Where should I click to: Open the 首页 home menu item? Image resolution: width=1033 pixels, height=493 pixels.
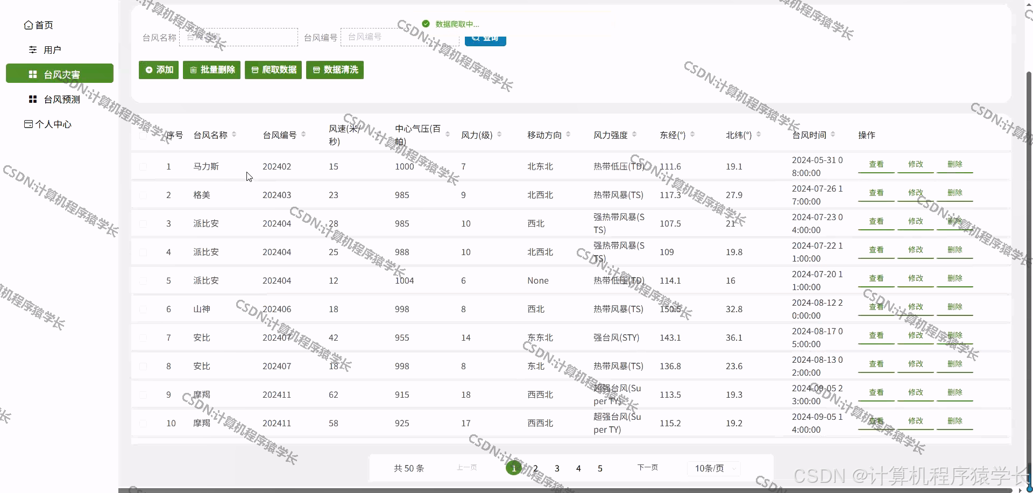click(38, 25)
